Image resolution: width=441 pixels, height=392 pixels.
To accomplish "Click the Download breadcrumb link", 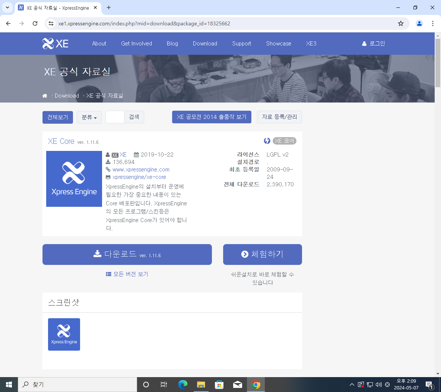I will click(67, 96).
